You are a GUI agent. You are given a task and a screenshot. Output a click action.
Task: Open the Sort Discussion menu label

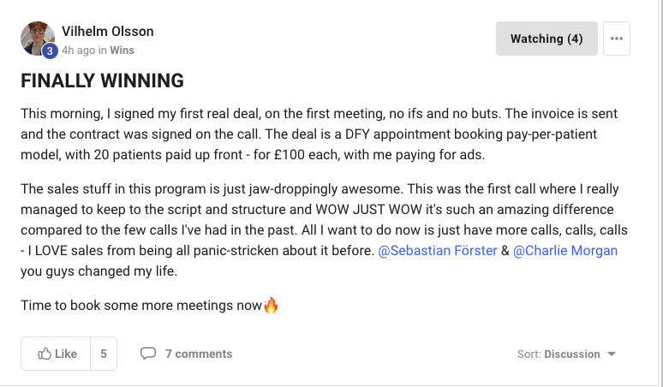558,354
